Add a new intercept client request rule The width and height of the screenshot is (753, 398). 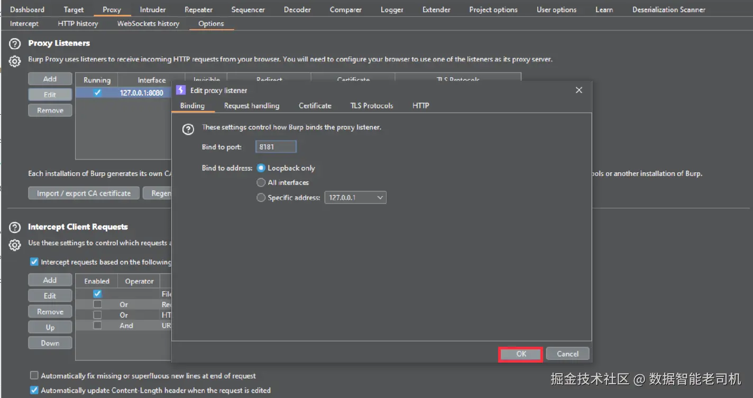click(x=50, y=280)
